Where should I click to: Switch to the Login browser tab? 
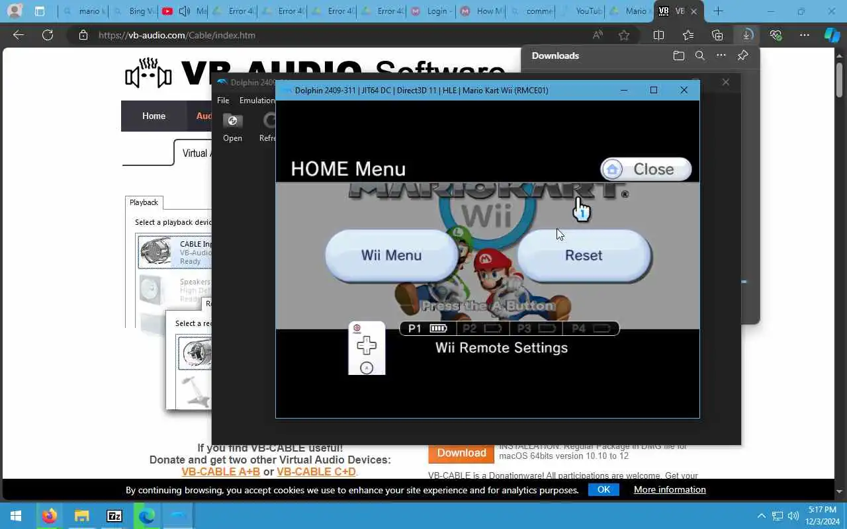(x=431, y=11)
